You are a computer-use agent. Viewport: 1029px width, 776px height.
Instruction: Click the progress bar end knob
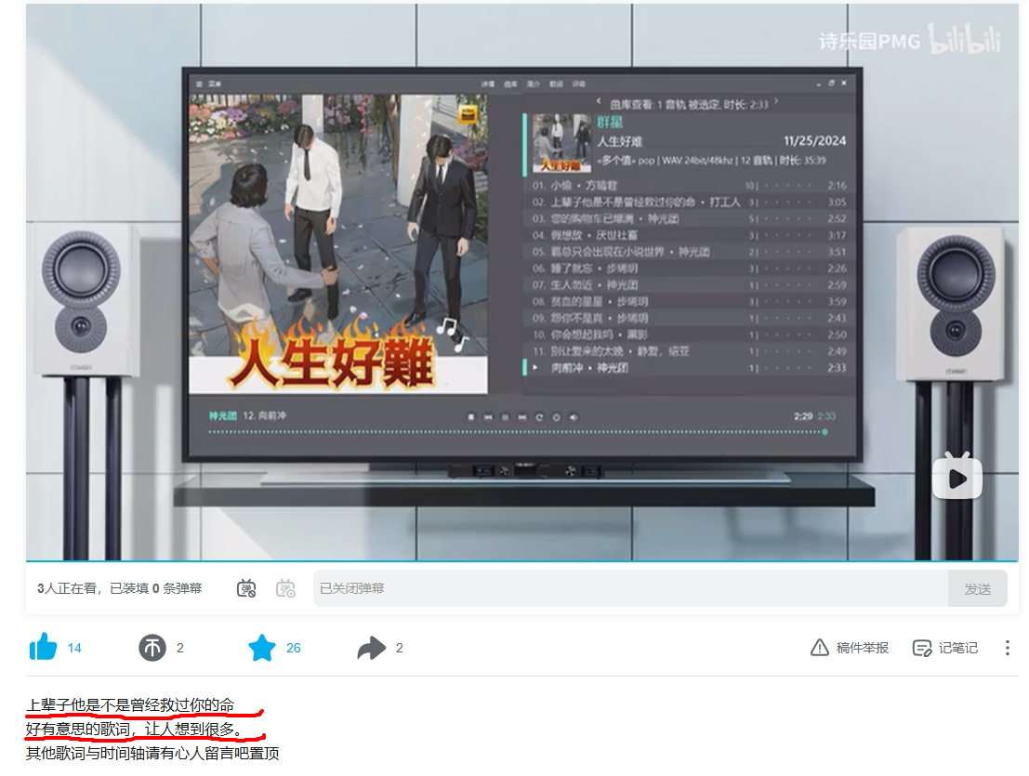point(825,432)
